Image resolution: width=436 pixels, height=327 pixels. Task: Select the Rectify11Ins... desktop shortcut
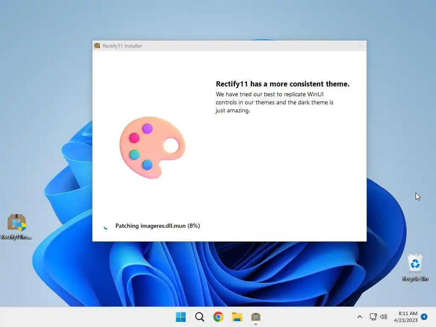point(17,227)
